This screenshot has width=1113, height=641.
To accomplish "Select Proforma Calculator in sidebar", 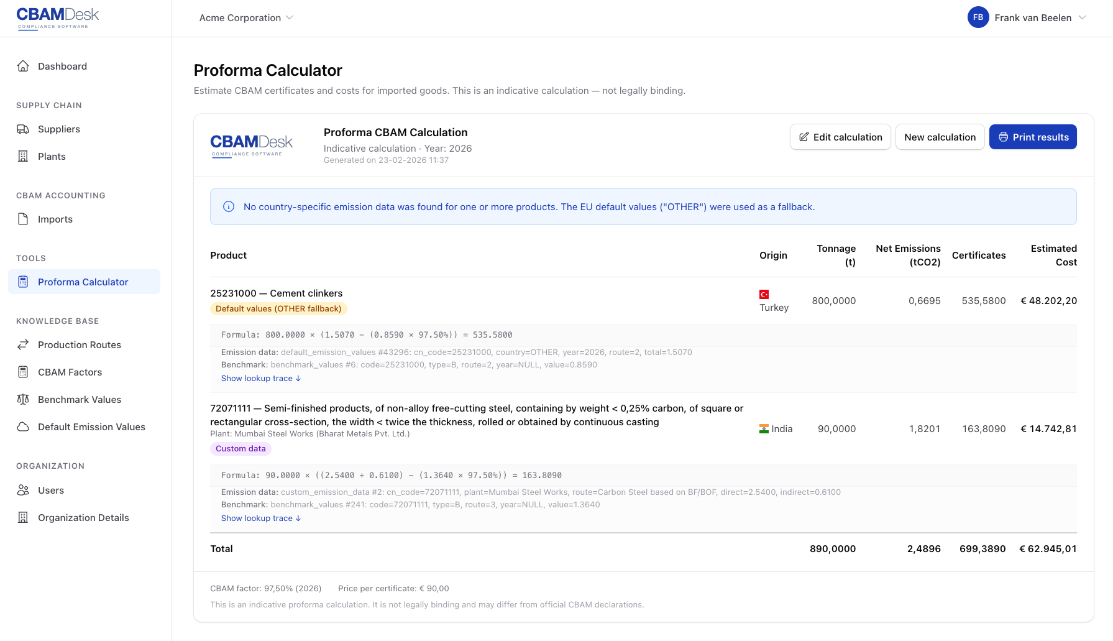I will click(x=83, y=282).
